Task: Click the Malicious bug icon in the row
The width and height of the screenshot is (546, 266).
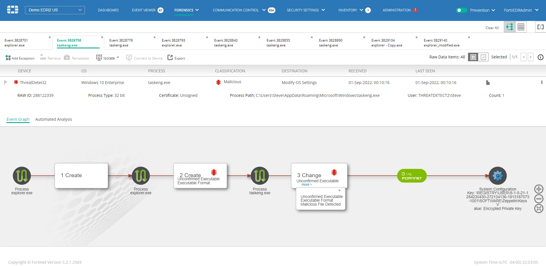Action: pos(218,82)
